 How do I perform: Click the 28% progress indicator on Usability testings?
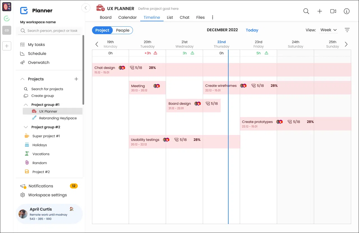pos(197,139)
